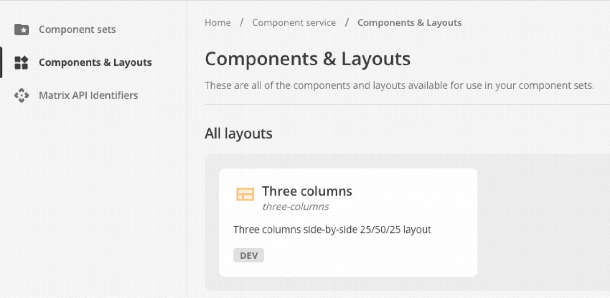Open the Three columns layout card
Screen dimensions: 610x298
pos(348,222)
